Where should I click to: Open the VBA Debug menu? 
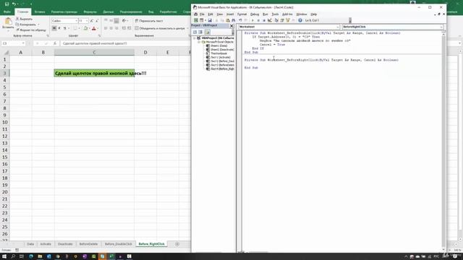[x=254, y=14]
